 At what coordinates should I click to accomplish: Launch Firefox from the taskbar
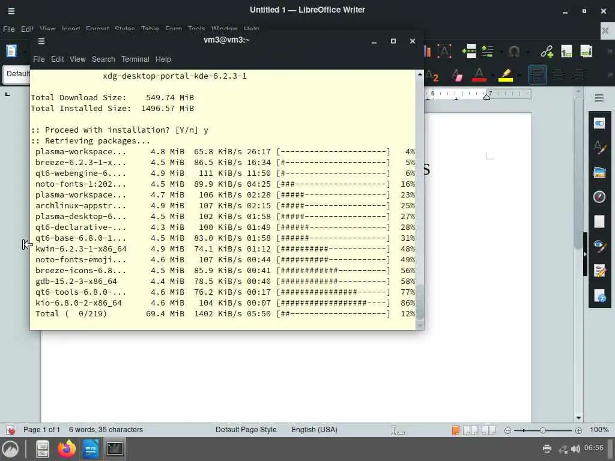[67, 449]
